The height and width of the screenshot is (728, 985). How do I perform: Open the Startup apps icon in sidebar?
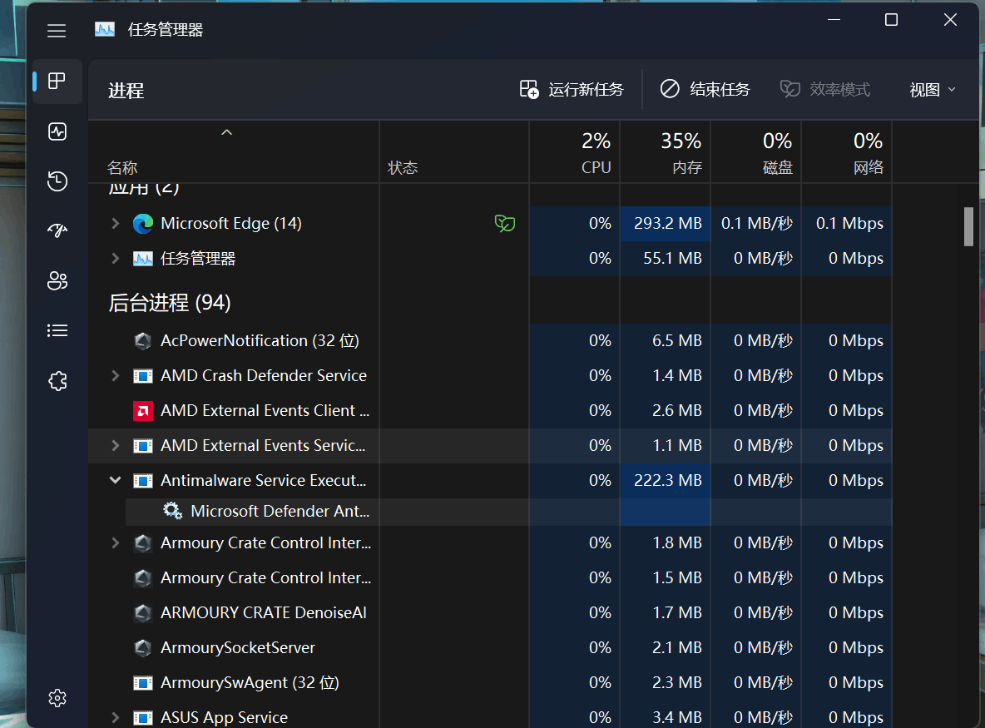click(57, 230)
